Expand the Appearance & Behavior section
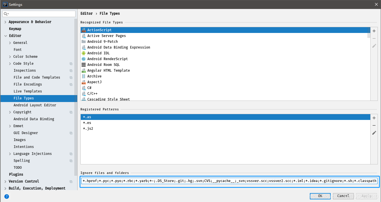This screenshot has height=202, width=381. [x=5, y=22]
